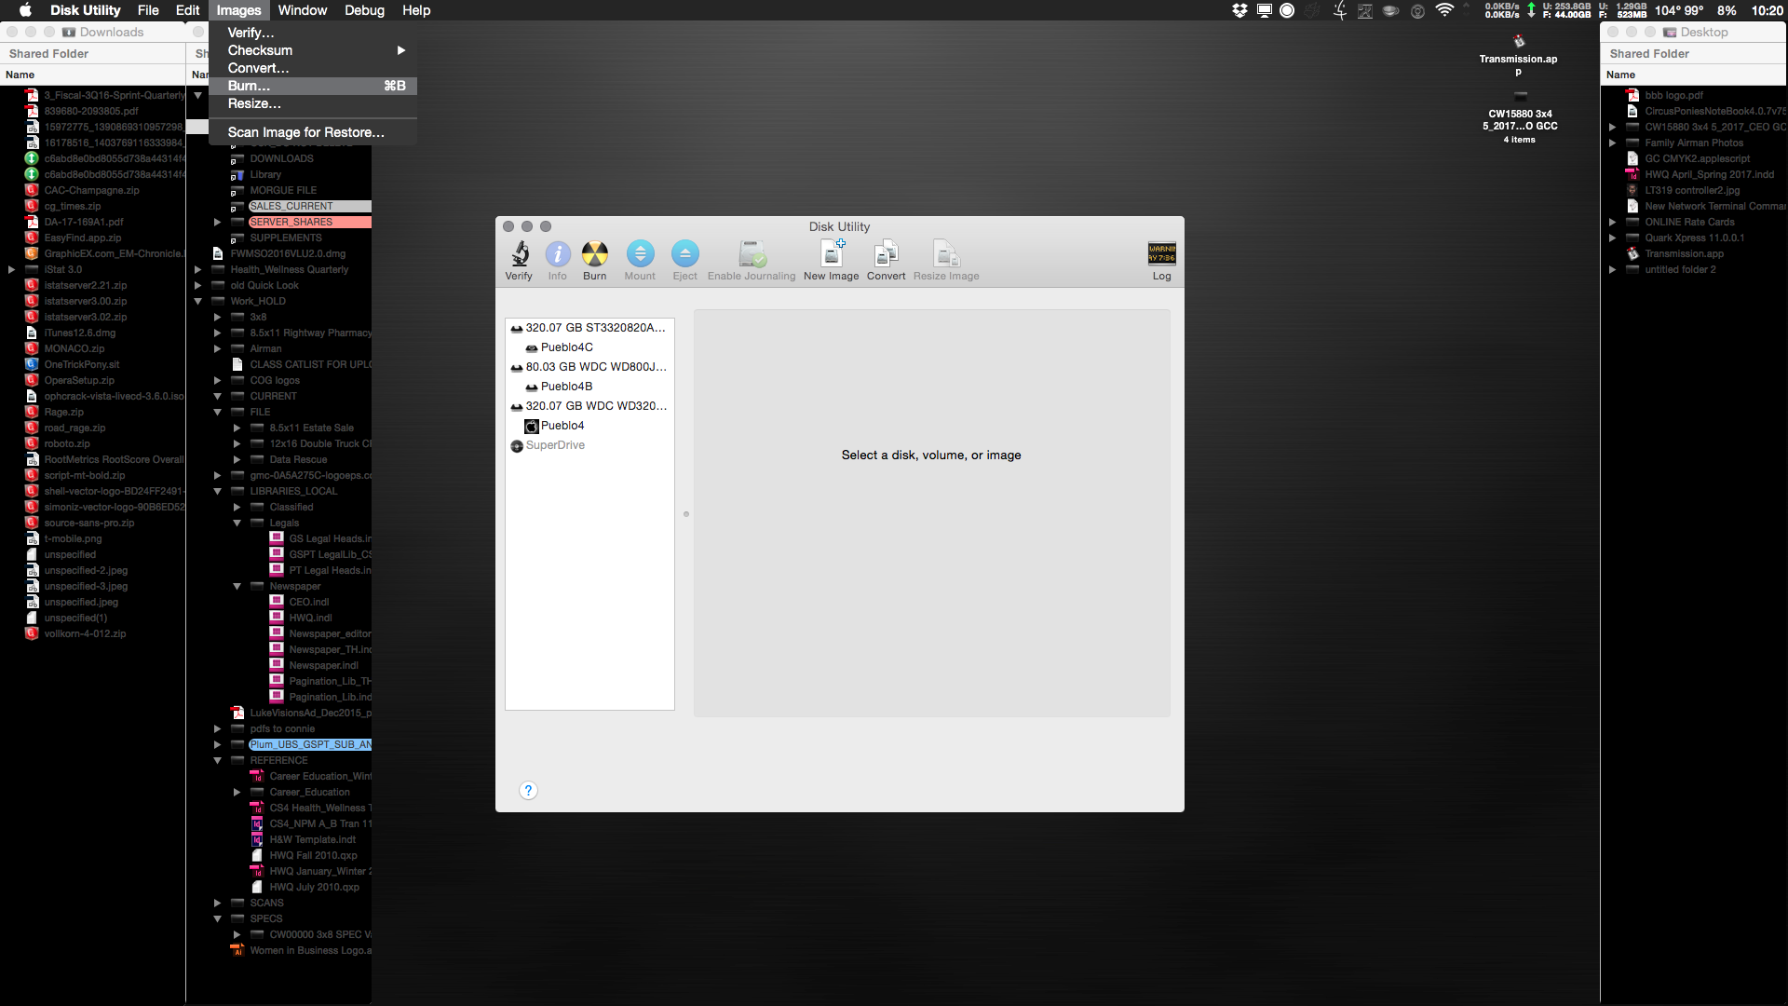The image size is (1788, 1006).
Task: Select the Pueblo4C volume
Action: tap(589, 347)
